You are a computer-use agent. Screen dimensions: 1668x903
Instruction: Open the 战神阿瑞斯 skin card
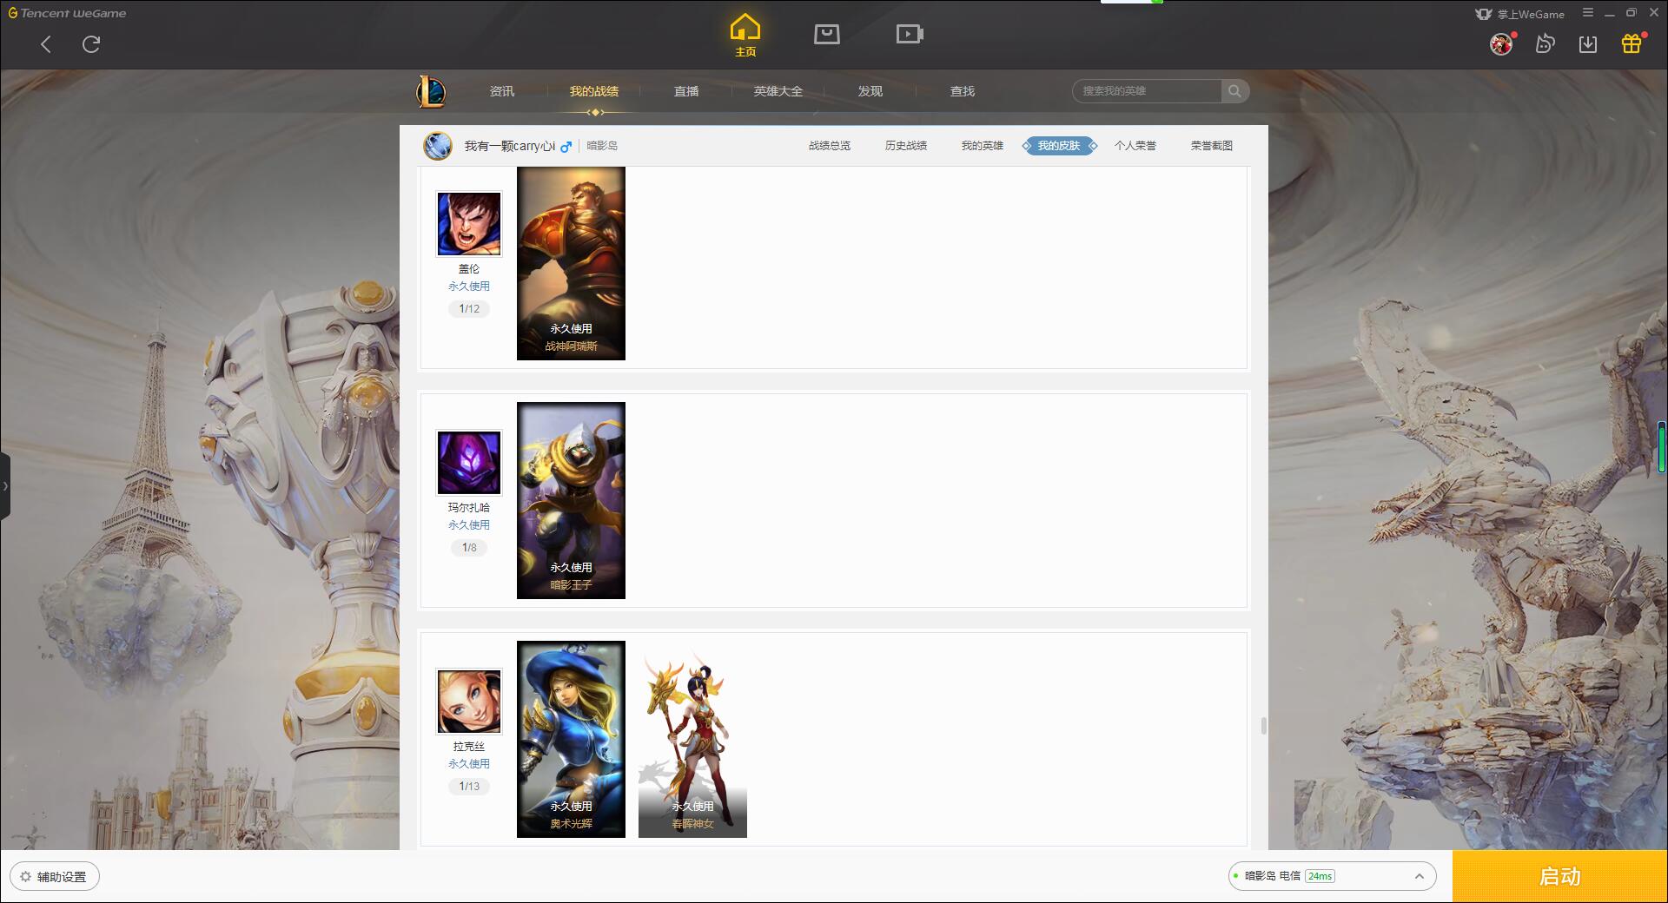click(x=571, y=263)
